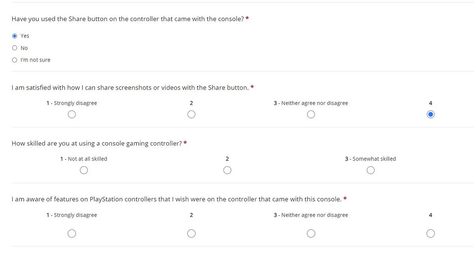
Task: Select rating 2 circle for Share satisfaction question
Action: [x=191, y=114]
